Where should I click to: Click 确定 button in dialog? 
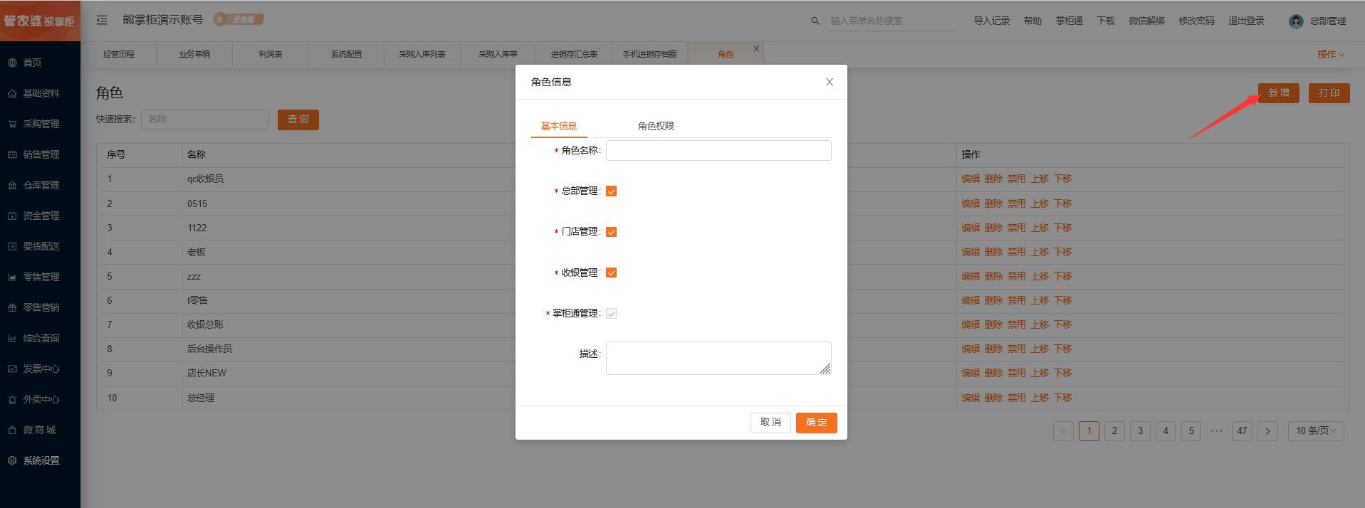pos(817,423)
